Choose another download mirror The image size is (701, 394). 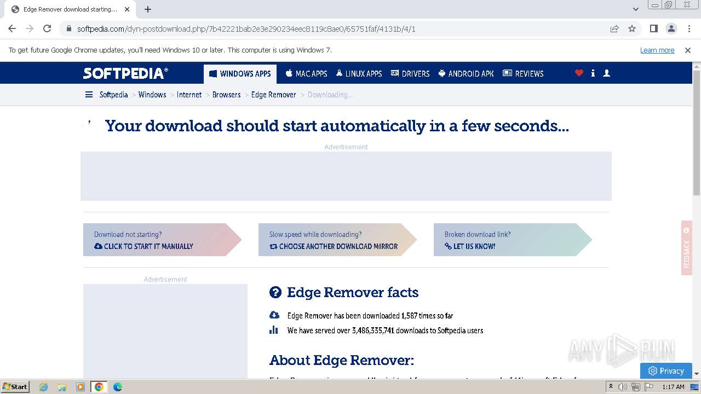pos(337,240)
